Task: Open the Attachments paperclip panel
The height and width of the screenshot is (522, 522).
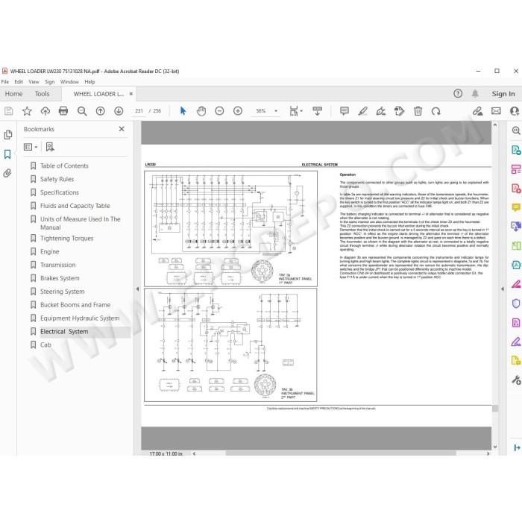Action: click(7, 173)
